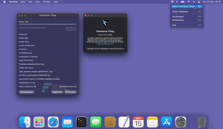
Task: Click the Files in Directory: 89 label
Action: (x=27, y=87)
